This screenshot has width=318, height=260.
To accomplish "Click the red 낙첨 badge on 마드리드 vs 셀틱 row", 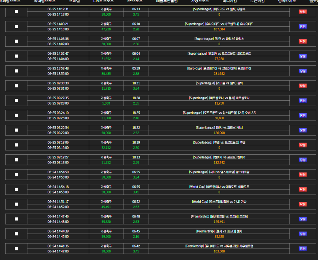I will pos(302,12).
